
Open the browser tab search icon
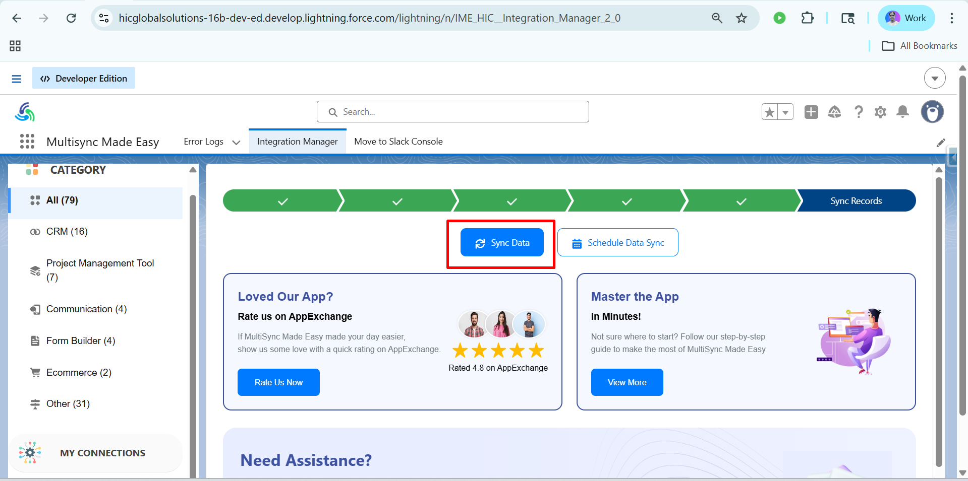[x=848, y=18]
